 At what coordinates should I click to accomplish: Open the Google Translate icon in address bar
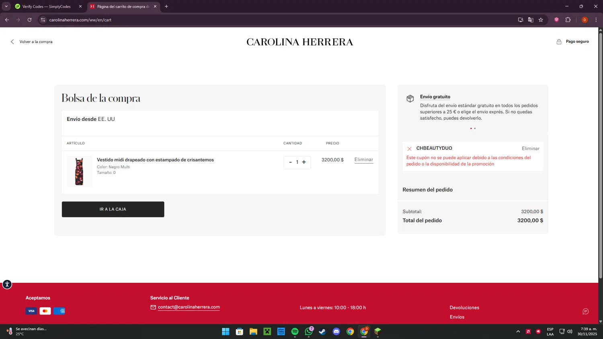(531, 20)
